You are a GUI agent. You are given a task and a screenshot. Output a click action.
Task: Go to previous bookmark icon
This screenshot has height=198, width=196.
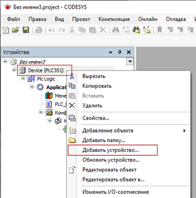coord(170,30)
